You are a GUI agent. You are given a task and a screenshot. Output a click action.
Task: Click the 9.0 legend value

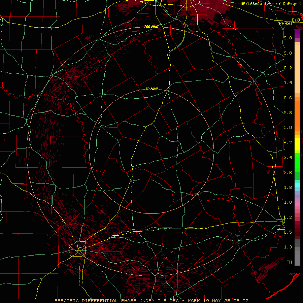tap(288, 53)
